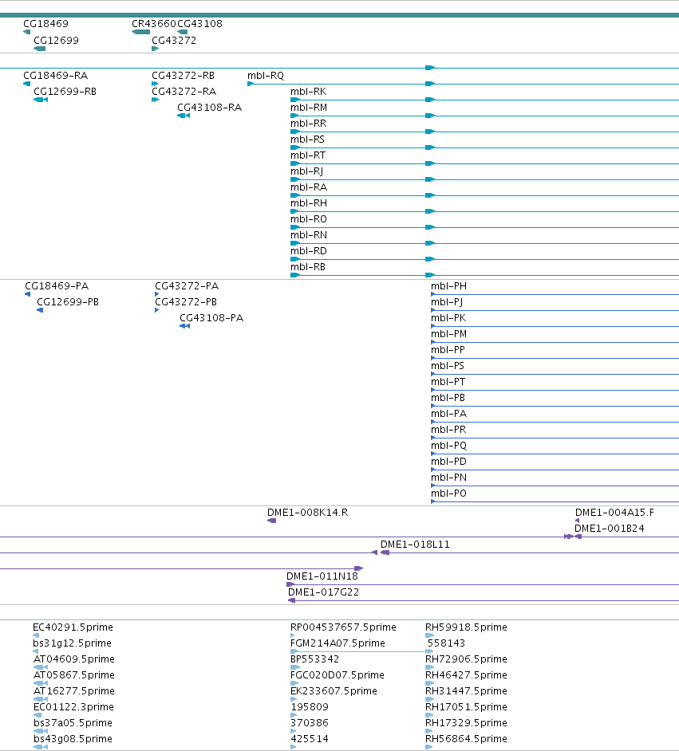Select the mbl-PP protein label
Screen dimensions: 679x751
pos(448,350)
